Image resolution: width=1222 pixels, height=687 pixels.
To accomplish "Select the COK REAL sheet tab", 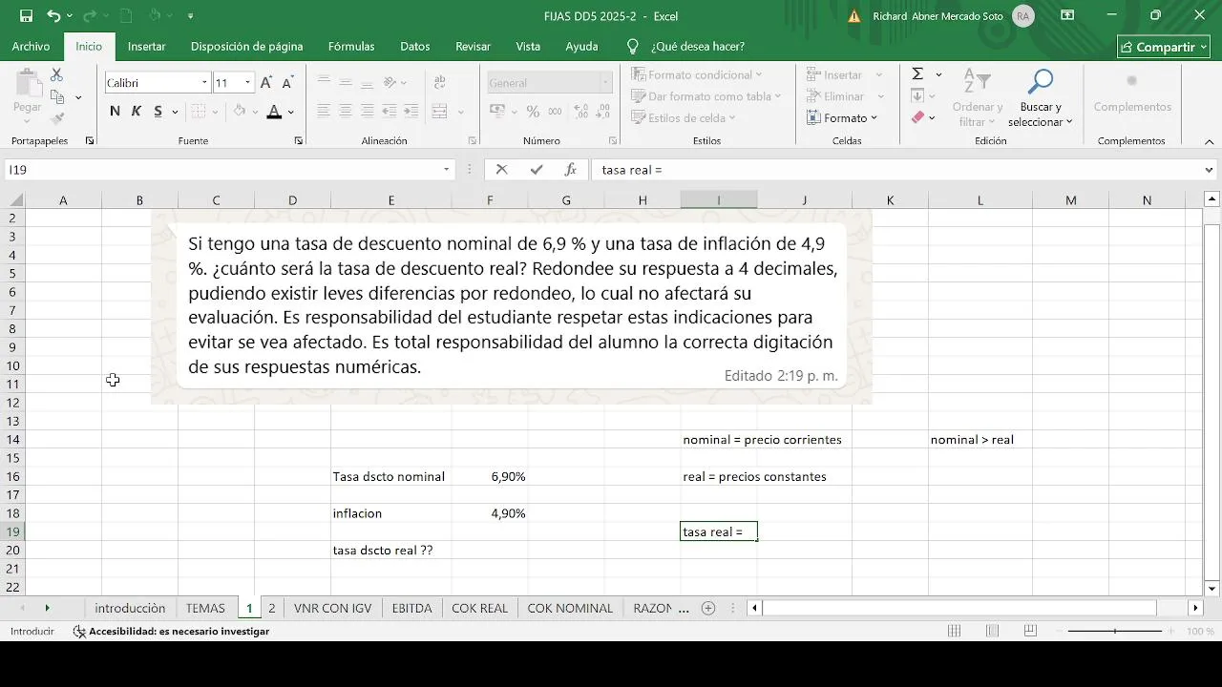I will [479, 608].
